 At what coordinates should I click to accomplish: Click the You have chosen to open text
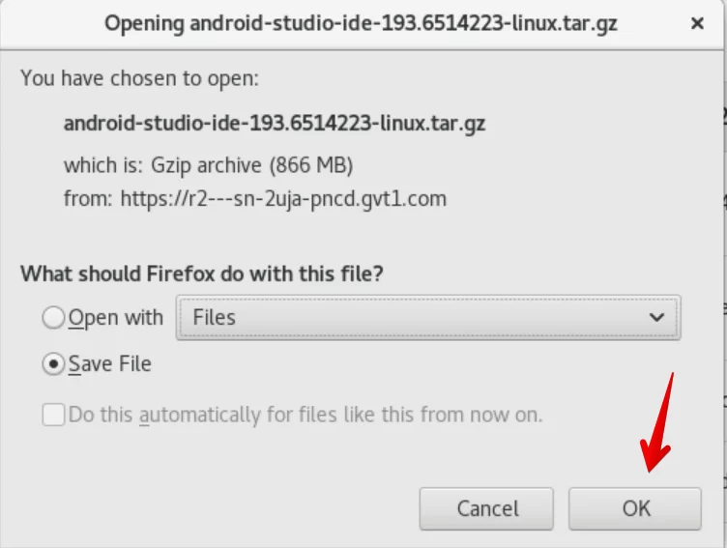(139, 78)
